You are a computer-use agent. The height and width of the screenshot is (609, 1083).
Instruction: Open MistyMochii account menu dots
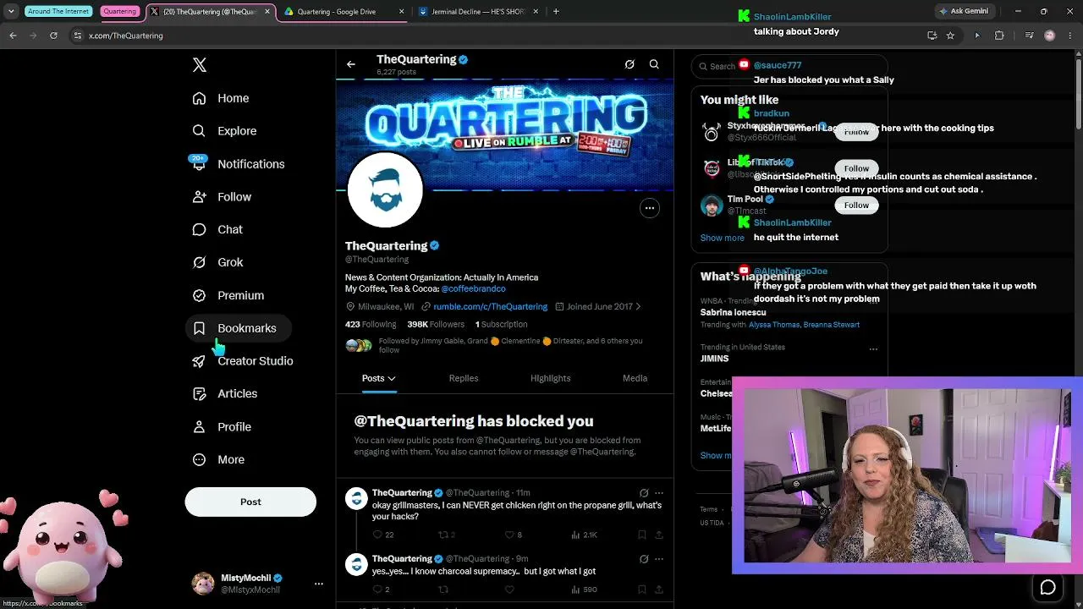pyautogui.click(x=319, y=584)
